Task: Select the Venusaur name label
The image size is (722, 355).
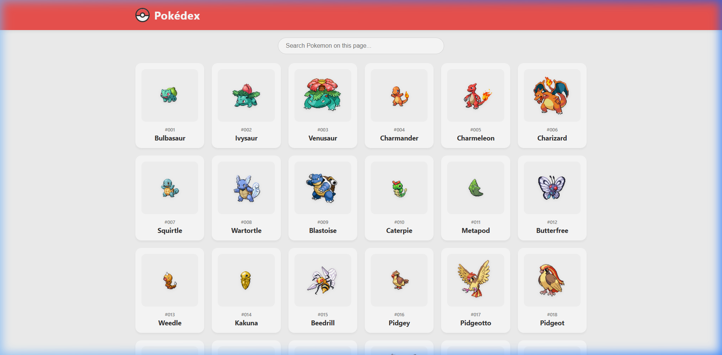Action: 323,138
